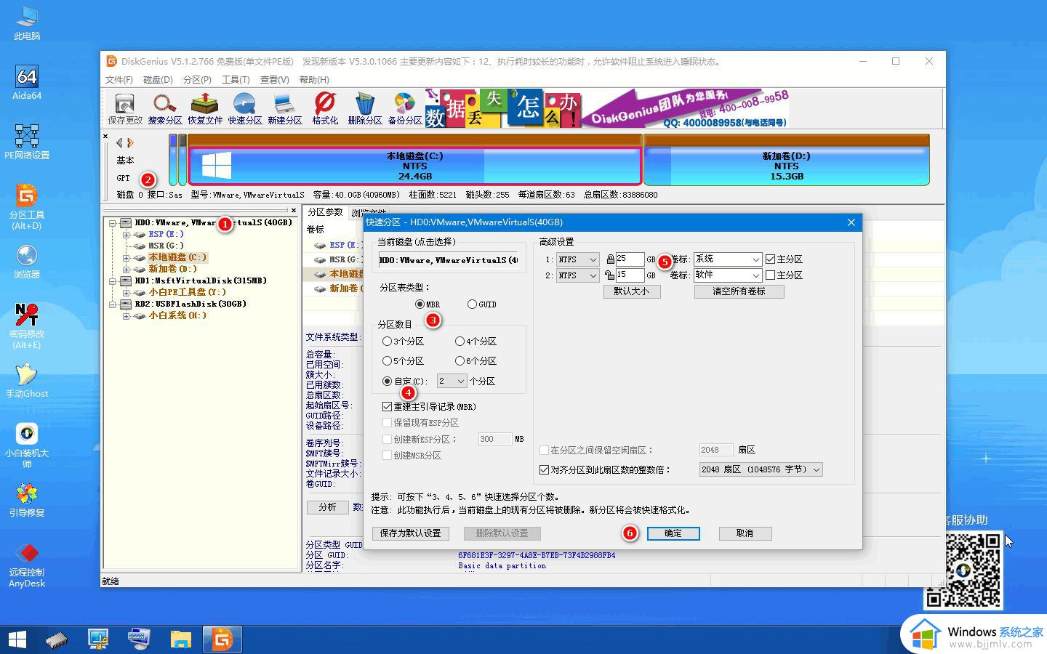
Task: Click the 清空所有卷标 button
Action: pyautogui.click(x=739, y=291)
